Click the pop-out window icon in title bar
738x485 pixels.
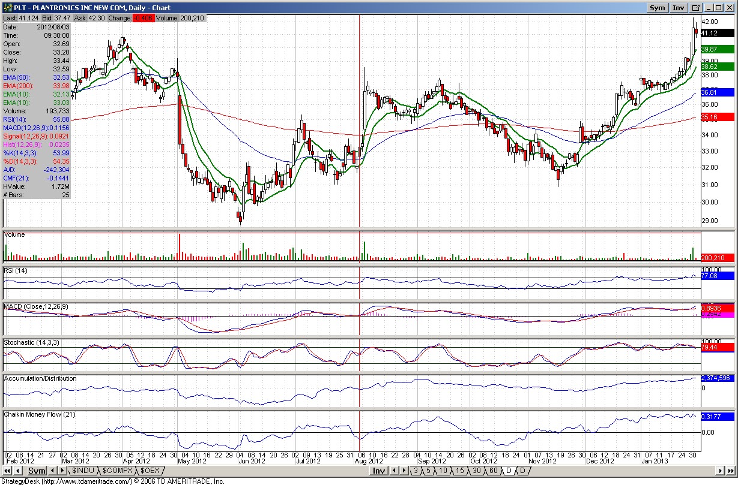coord(696,8)
